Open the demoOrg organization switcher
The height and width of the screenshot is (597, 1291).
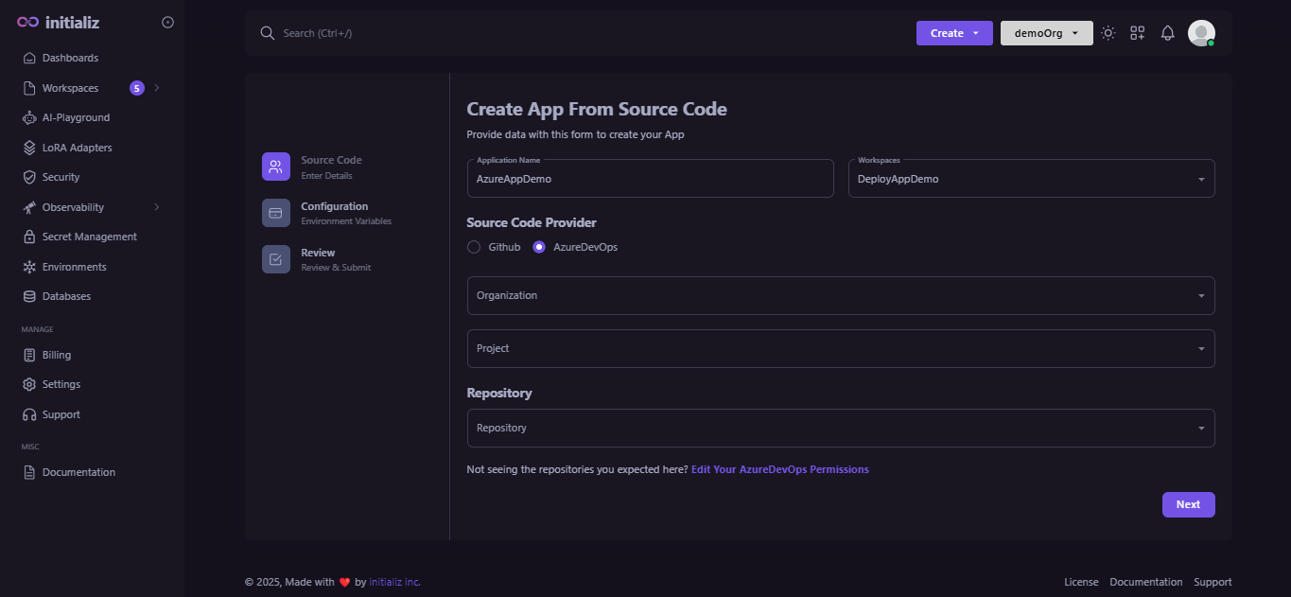[x=1047, y=33]
